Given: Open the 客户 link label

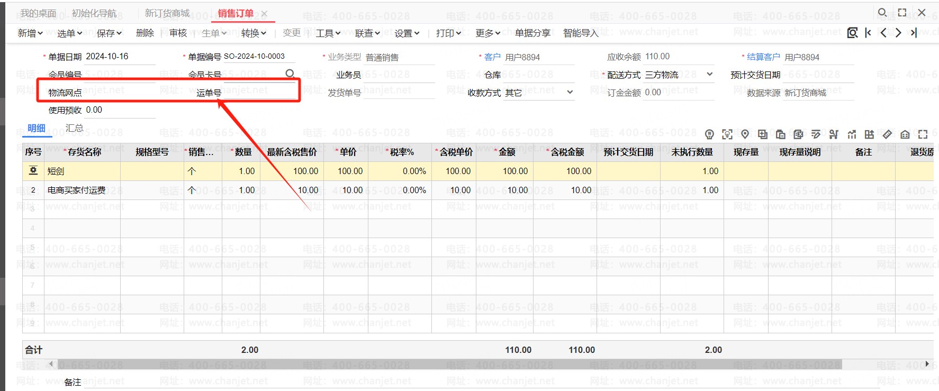Looking at the screenshot, I should (x=492, y=57).
